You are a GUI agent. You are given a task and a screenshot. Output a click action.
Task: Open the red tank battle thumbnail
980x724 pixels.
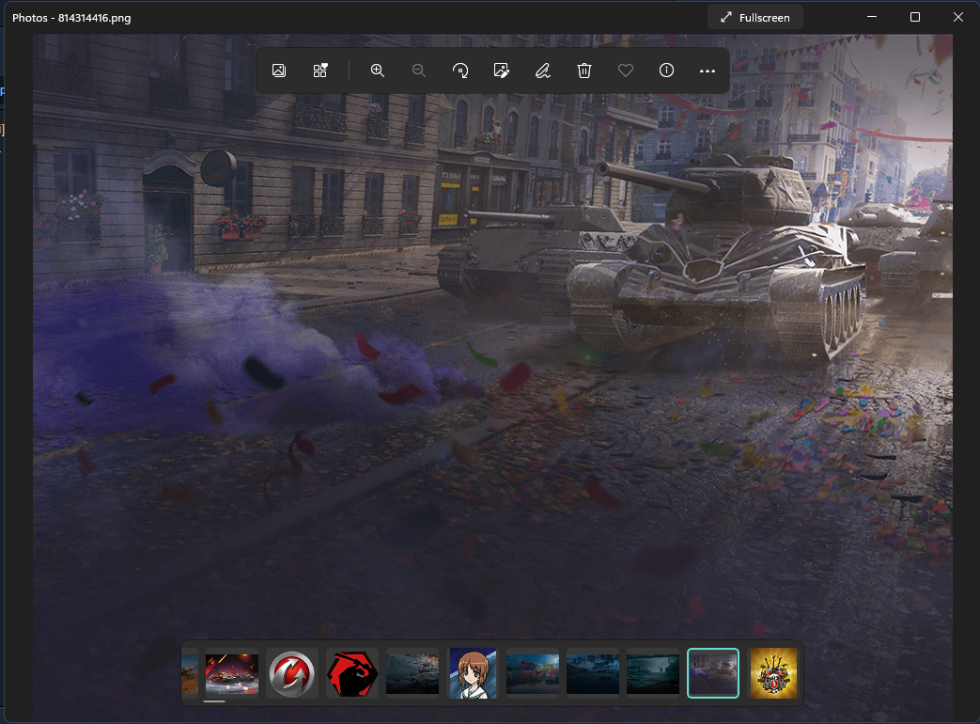pyautogui.click(x=232, y=673)
